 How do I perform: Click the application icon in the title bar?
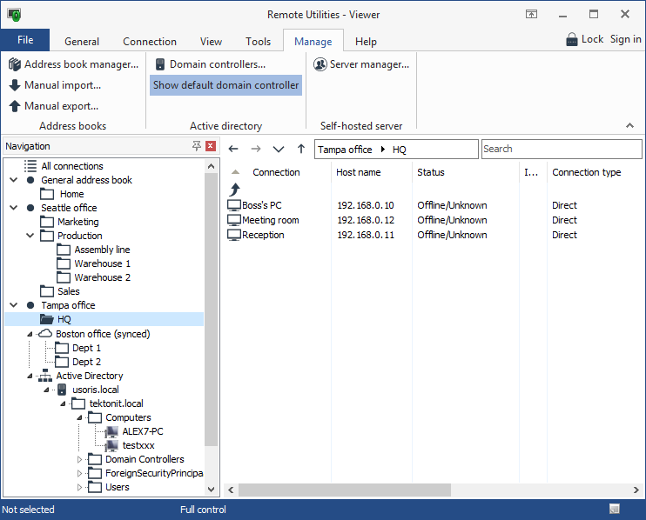15,15
